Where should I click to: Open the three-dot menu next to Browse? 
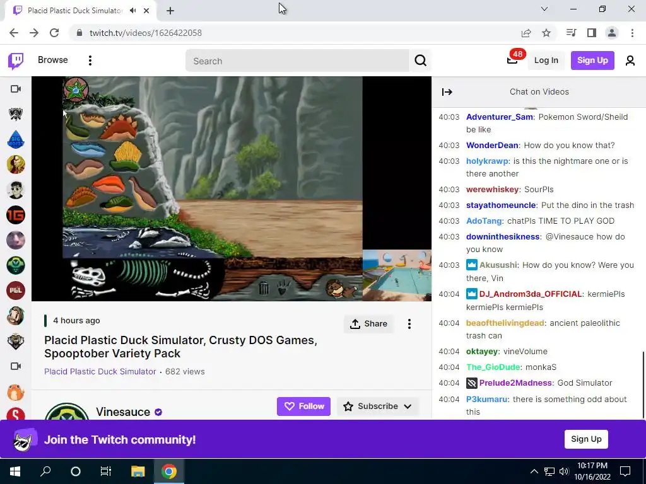pyautogui.click(x=90, y=60)
